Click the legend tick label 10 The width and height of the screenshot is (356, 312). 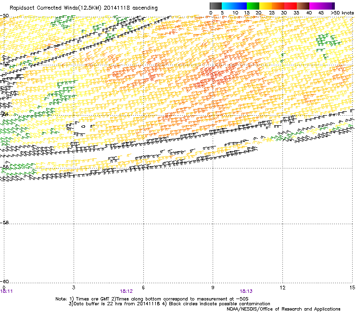[235, 13]
